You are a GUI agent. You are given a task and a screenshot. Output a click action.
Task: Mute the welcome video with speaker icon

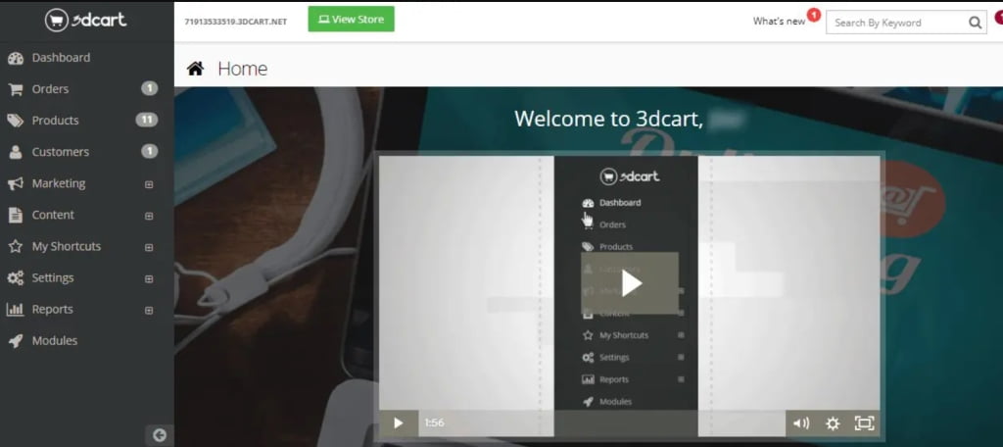tap(801, 423)
